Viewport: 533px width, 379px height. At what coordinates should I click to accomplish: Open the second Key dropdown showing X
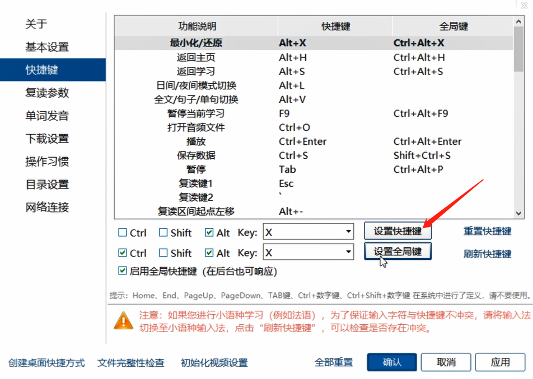[x=348, y=252]
